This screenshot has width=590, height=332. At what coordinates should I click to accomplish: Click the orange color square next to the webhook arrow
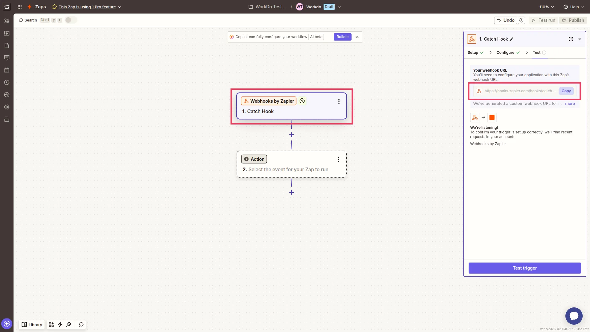pos(492,117)
